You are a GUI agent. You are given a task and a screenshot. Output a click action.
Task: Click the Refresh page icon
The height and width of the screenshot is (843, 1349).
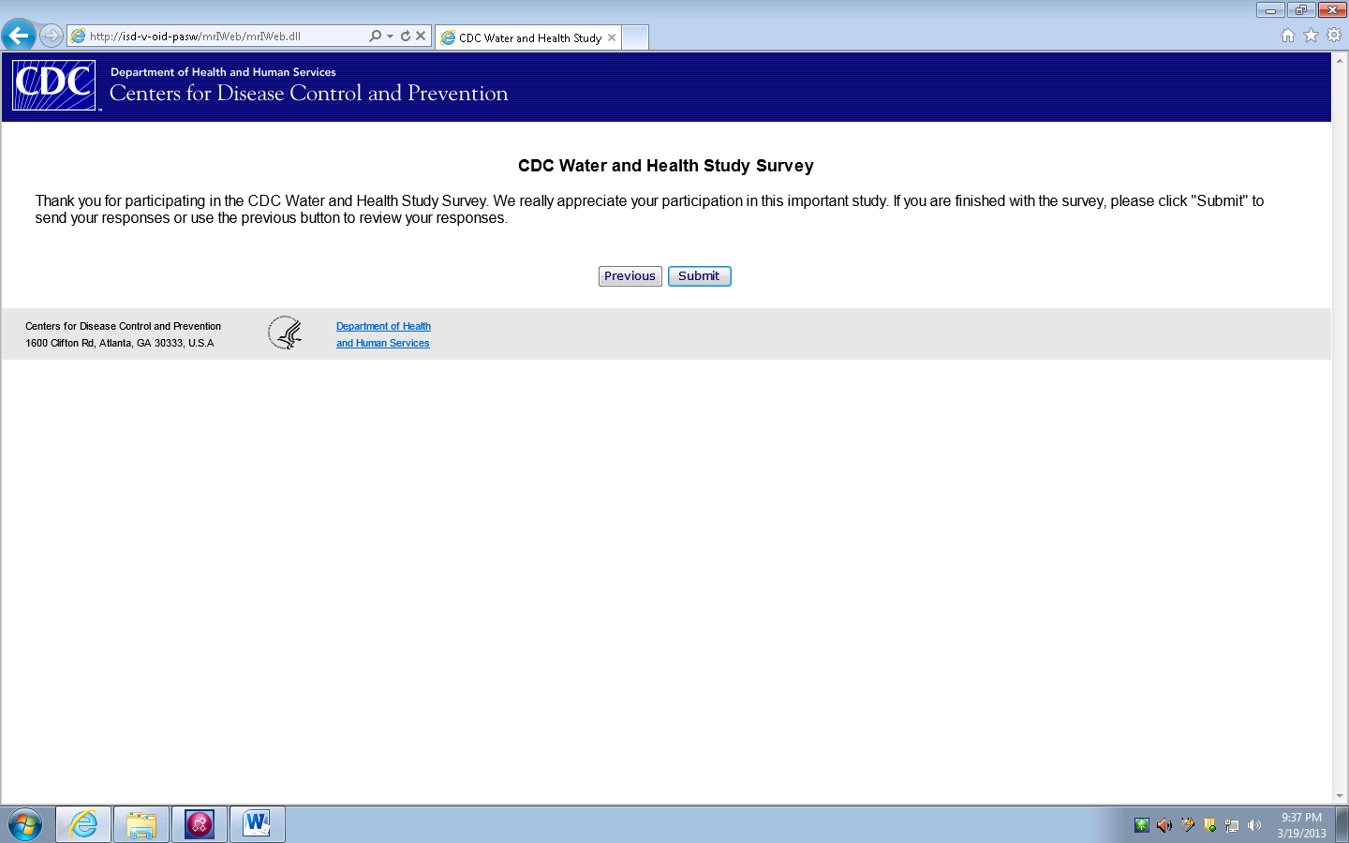(406, 36)
